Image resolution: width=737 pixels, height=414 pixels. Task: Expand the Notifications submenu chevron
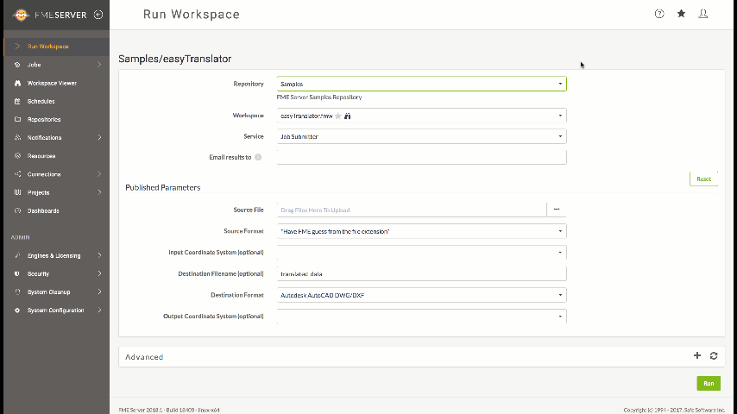click(99, 138)
